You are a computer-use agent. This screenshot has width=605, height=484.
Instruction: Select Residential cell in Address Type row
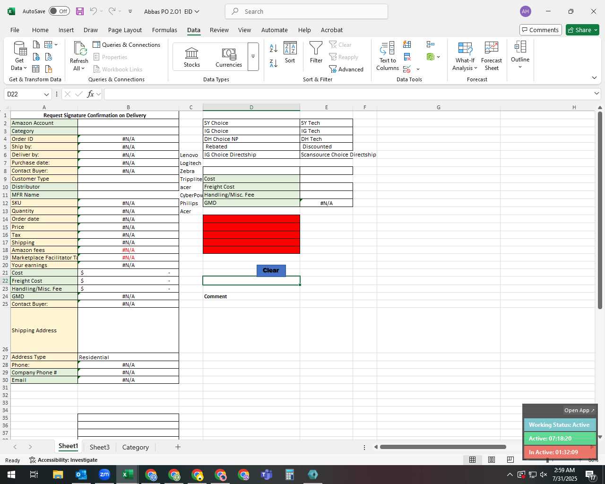pos(128,357)
